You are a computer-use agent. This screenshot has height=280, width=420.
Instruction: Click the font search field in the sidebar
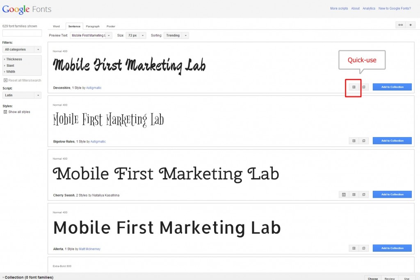[x=22, y=32]
